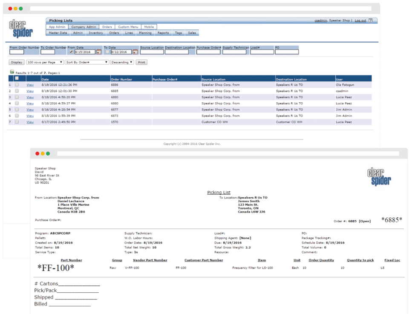Tick the select-all checkbox in table header
409x314 pixels.
pyautogui.click(x=17, y=78)
